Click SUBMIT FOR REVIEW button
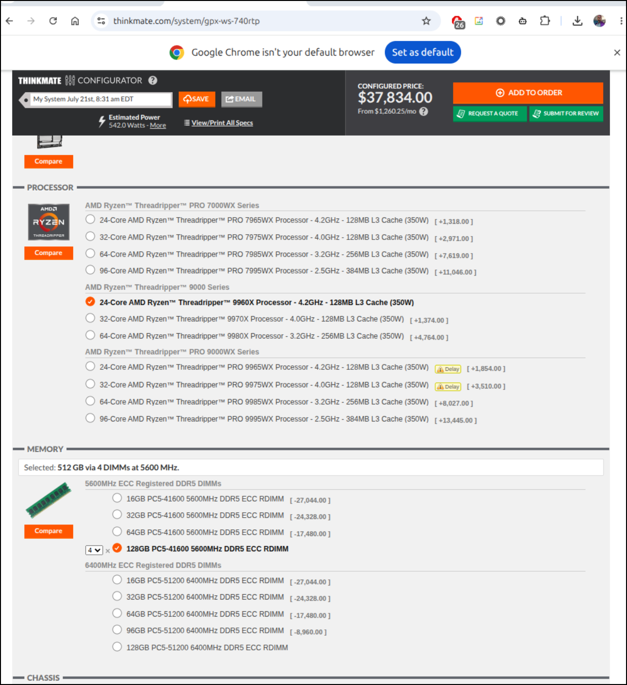Screen dimensions: 627x685 [x=566, y=114]
